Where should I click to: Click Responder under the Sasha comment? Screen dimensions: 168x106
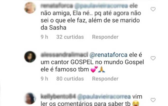[x=105, y=37]
